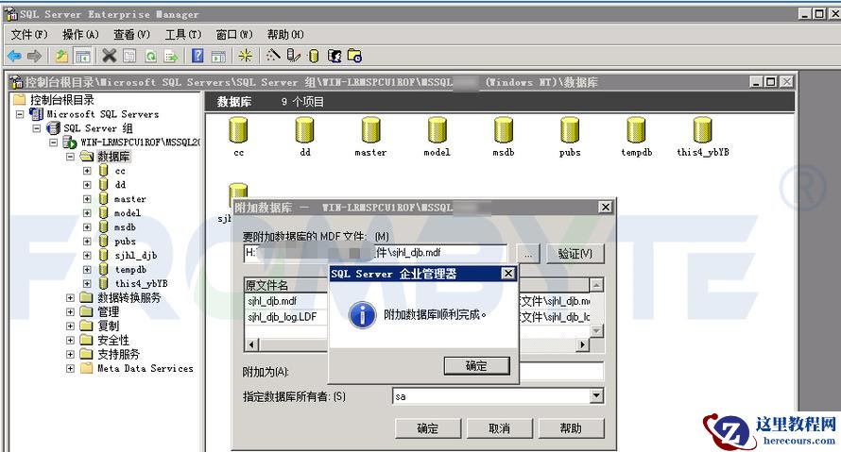Click 确定 in the 企业管理器 message box

476,366
